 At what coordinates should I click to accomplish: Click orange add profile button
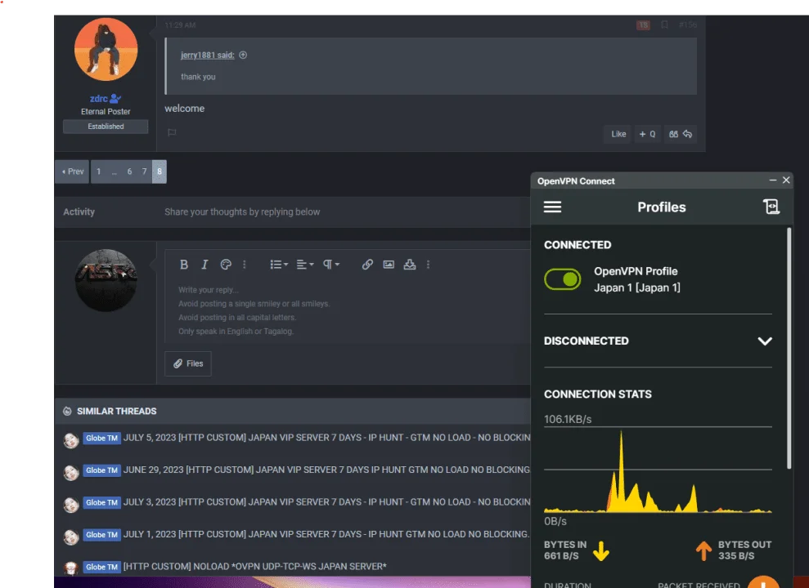tap(763, 581)
